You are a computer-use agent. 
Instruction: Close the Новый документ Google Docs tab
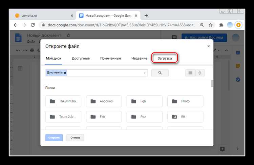click(x=136, y=16)
